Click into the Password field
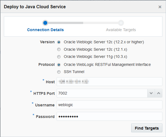Viewport: 166px width, 137px height. point(109,116)
